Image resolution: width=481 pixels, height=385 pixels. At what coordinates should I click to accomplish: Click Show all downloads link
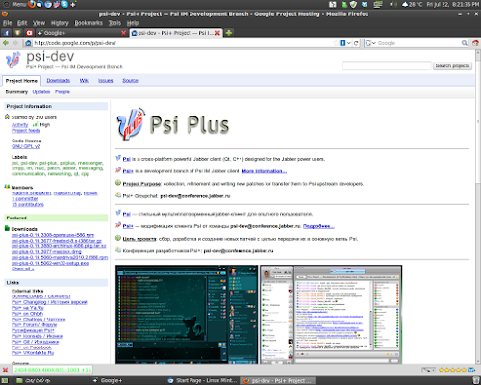tap(23, 269)
